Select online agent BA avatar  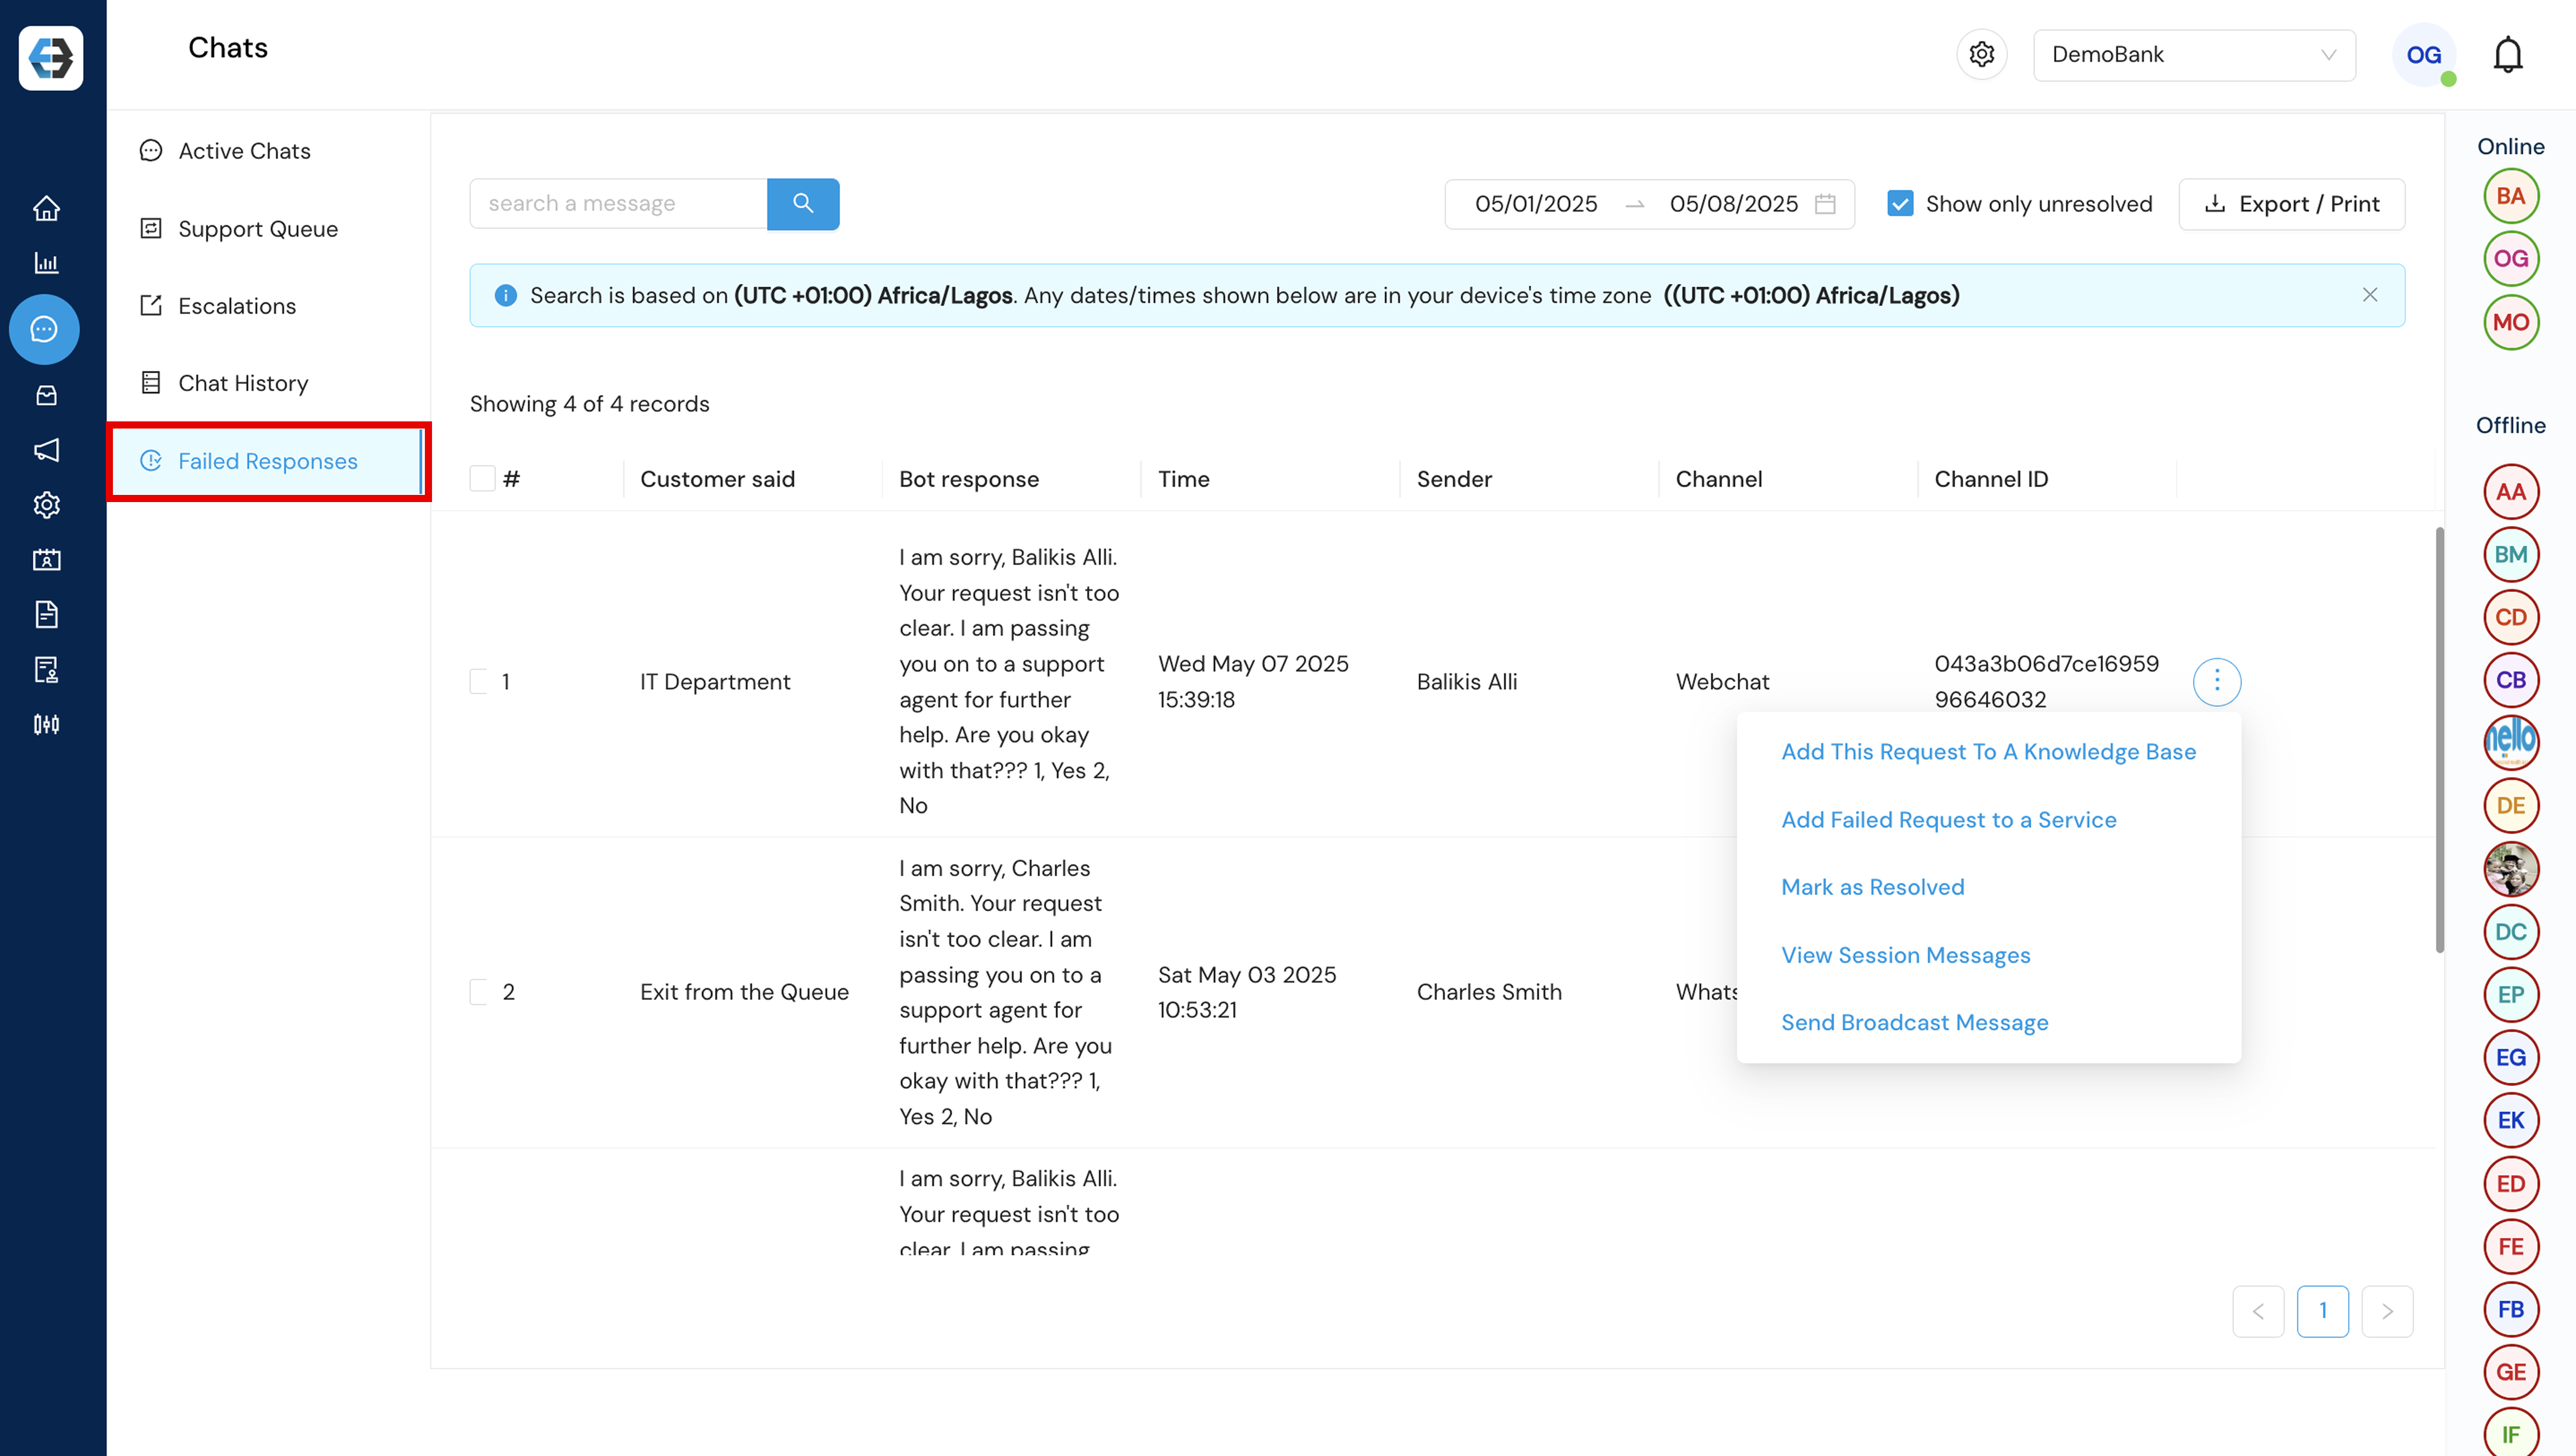[2510, 196]
